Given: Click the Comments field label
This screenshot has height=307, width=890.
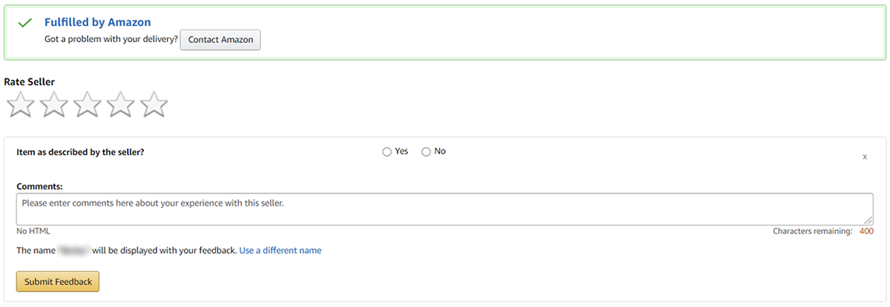Looking at the screenshot, I should 39,186.
